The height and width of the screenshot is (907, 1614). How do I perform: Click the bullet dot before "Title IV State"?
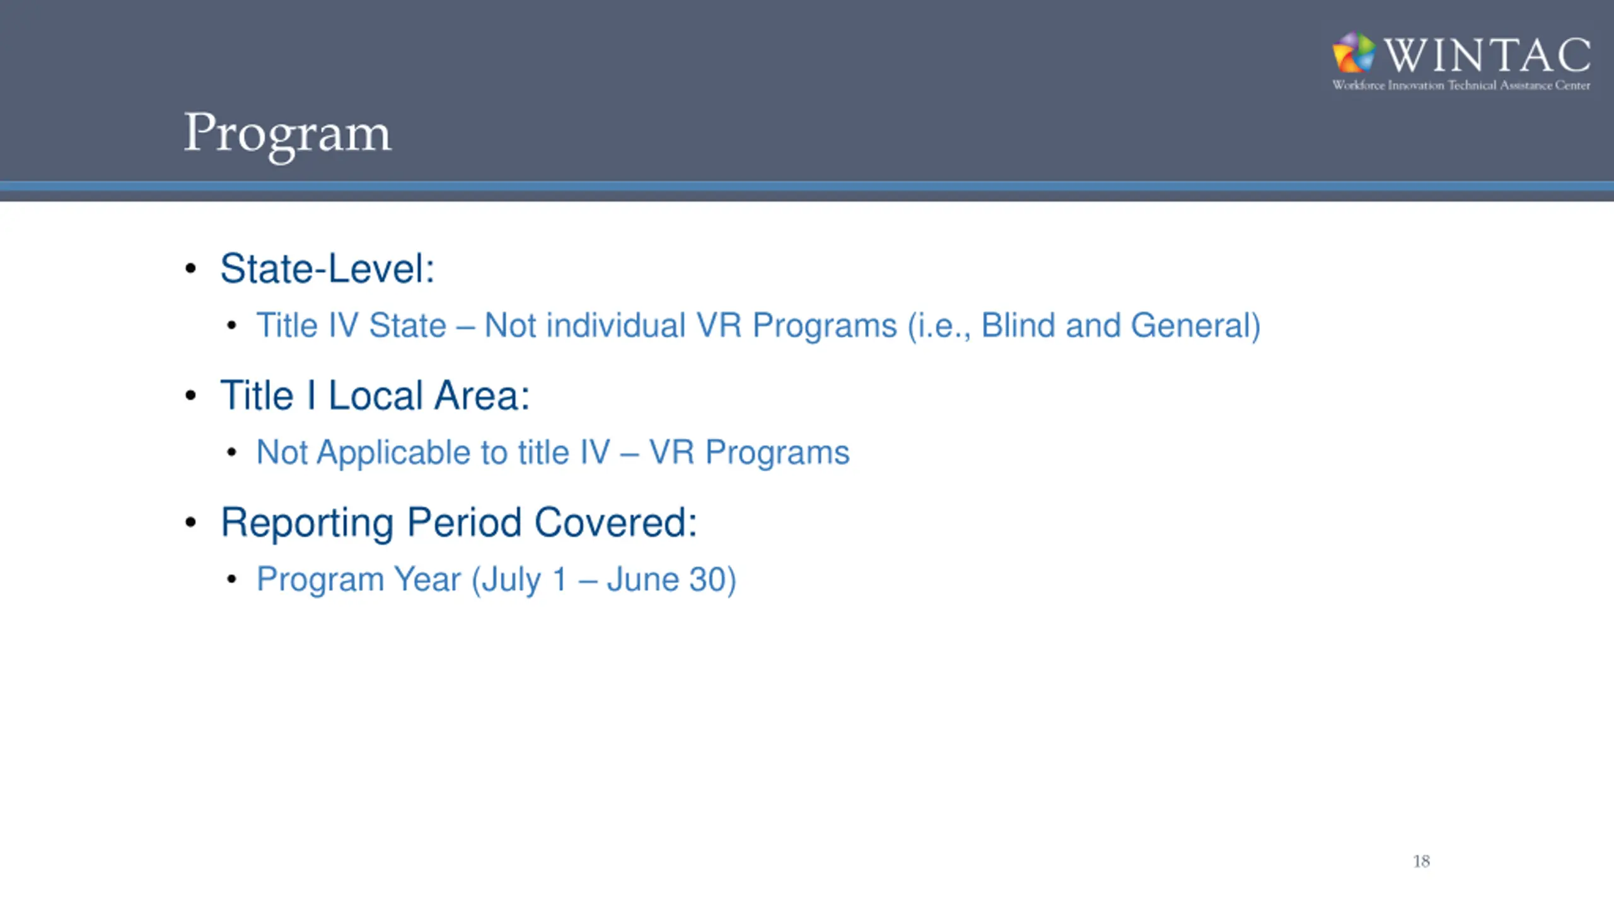[232, 326]
